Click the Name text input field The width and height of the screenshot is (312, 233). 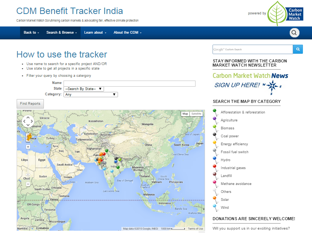(x=130, y=84)
